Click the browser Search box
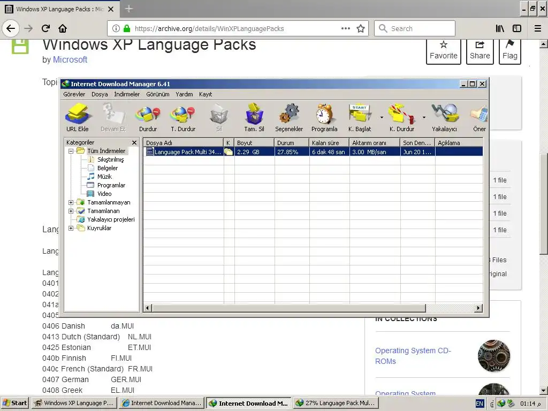The image size is (548, 411). pos(415,28)
